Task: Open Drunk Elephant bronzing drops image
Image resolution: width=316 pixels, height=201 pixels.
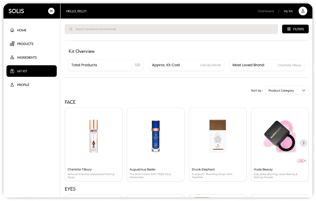Action: pyautogui.click(x=218, y=136)
